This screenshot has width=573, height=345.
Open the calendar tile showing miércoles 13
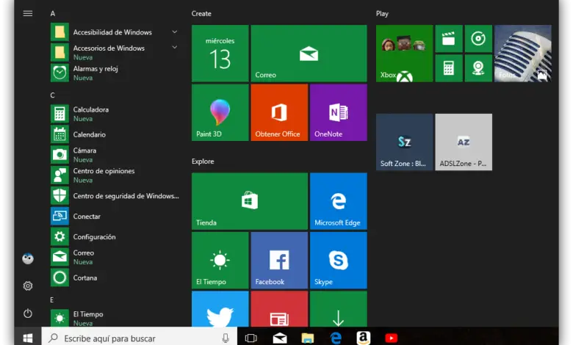[x=220, y=54]
